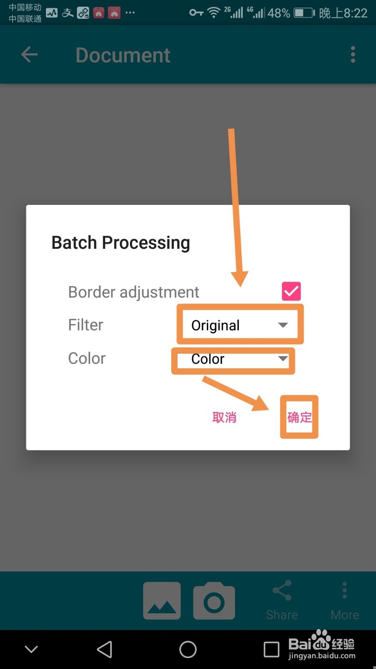This screenshot has height=669, width=376.
Task: Tap the Filter dropdown arrow
Action: tap(283, 325)
